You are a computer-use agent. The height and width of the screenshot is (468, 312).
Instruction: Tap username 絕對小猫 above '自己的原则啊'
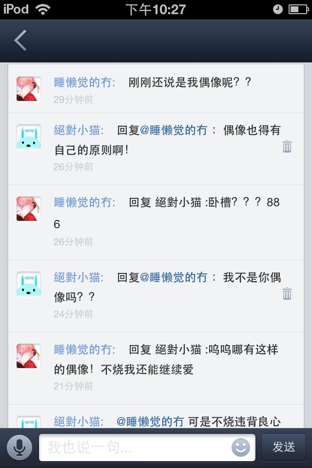coord(78,130)
